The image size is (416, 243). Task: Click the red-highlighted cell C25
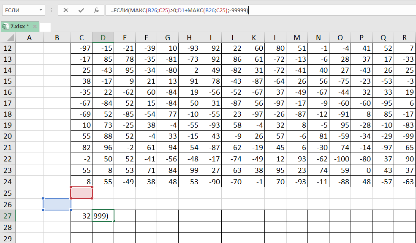coord(82,192)
